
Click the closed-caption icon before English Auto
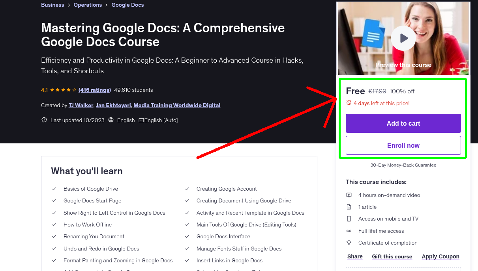point(141,120)
